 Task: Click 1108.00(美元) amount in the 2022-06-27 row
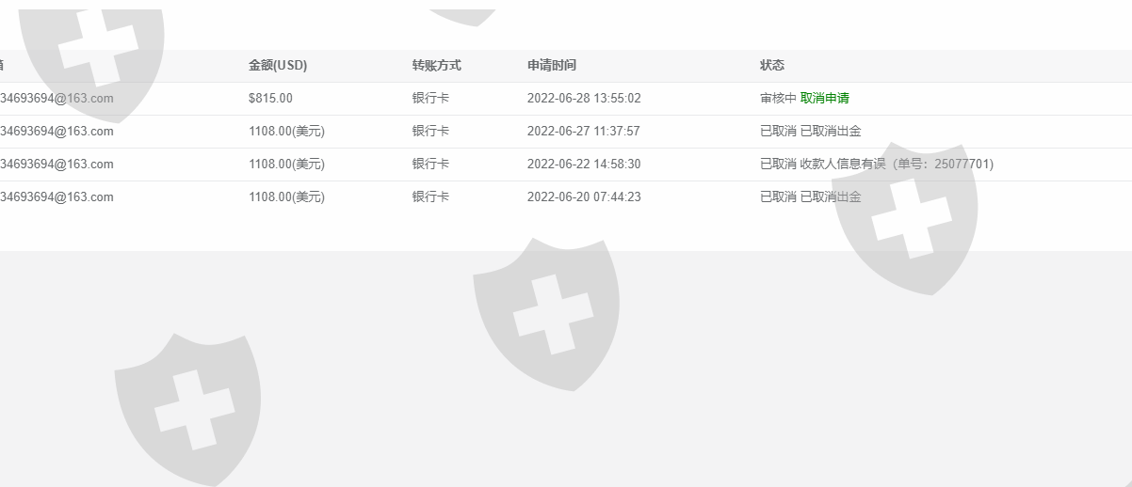(286, 131)
